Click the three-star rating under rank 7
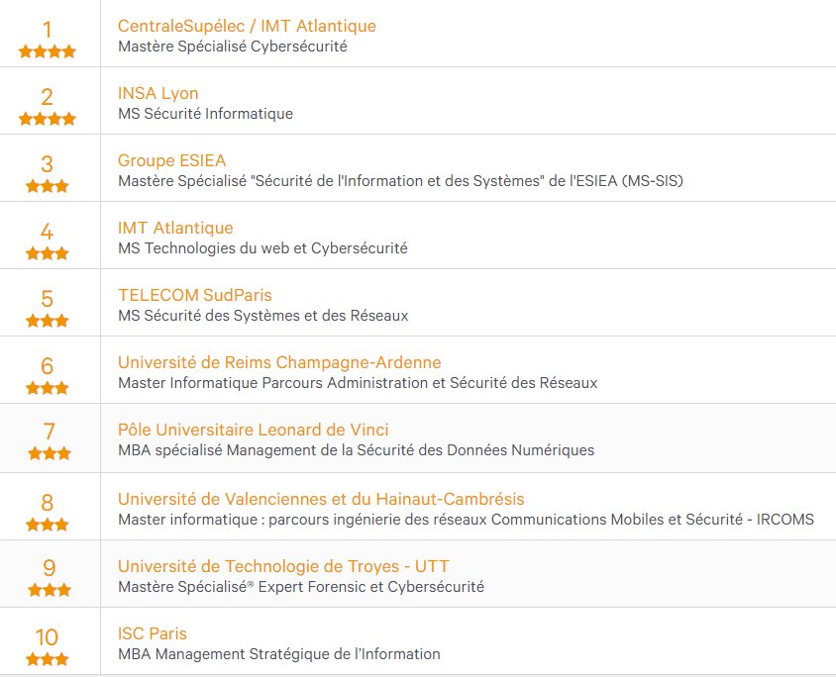Image resolution: width=836 pixels, height=677 pixels. tap(50, 453)
